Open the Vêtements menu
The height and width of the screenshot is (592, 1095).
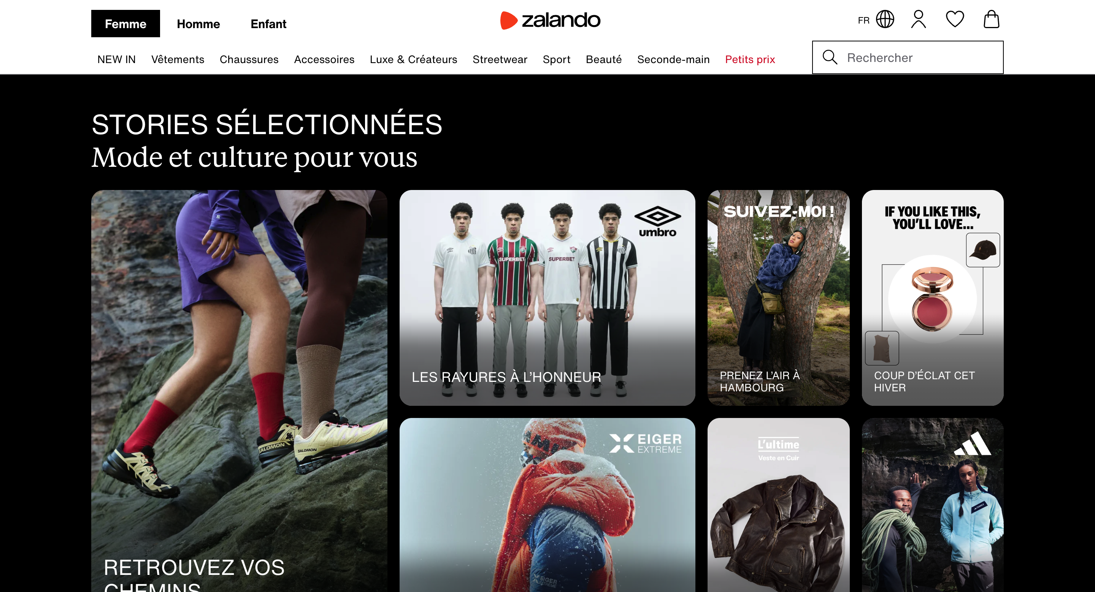pos(178,59)
